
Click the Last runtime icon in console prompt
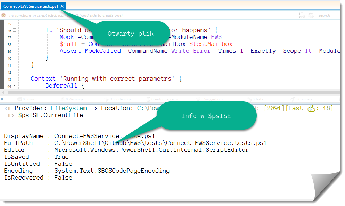click(311, 108)
